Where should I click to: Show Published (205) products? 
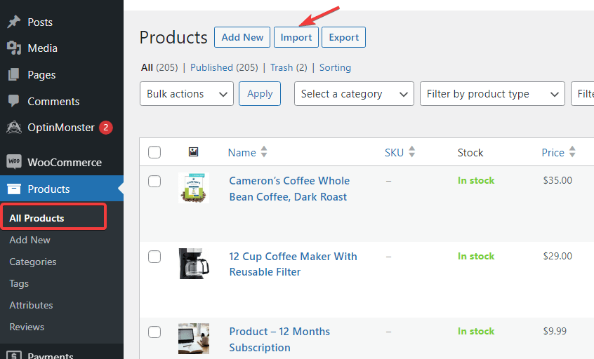coord(224,67)
